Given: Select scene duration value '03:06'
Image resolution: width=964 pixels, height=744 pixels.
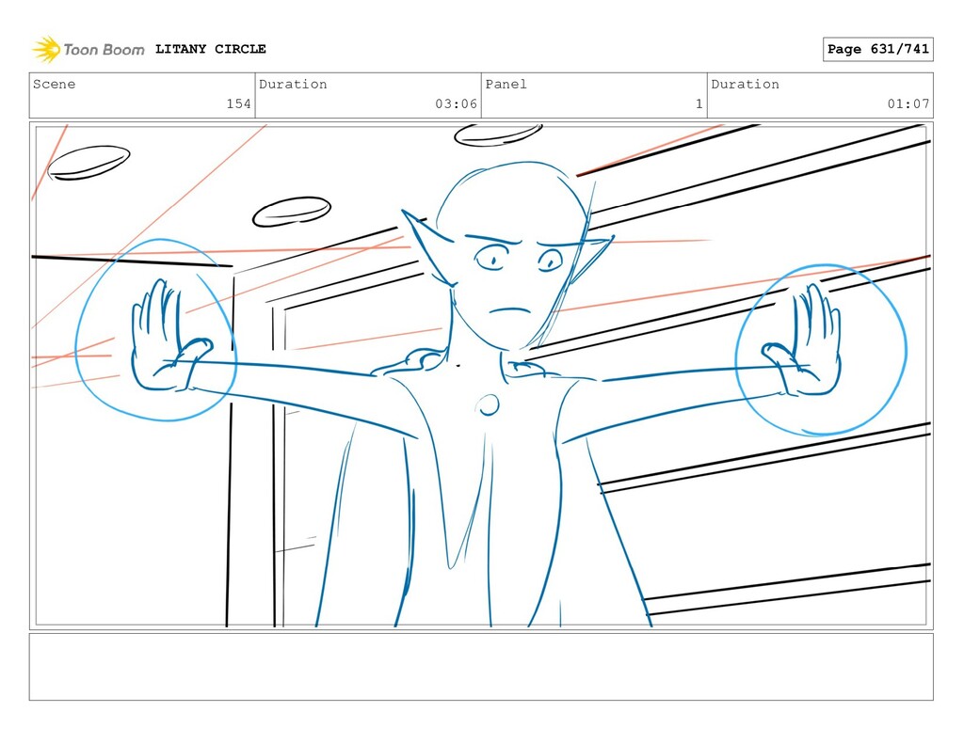Looking at the screenshot, I should pos(457,103).
